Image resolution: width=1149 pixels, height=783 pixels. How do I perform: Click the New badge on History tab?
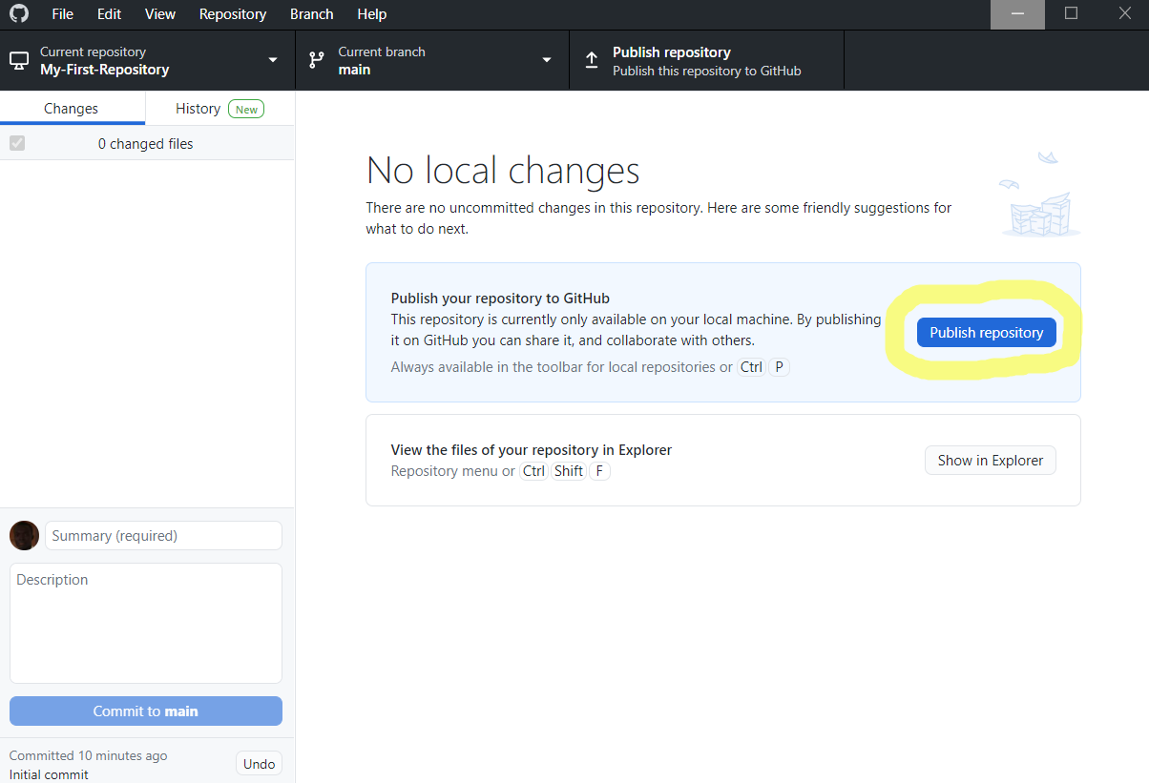click(x=246, y=109)
